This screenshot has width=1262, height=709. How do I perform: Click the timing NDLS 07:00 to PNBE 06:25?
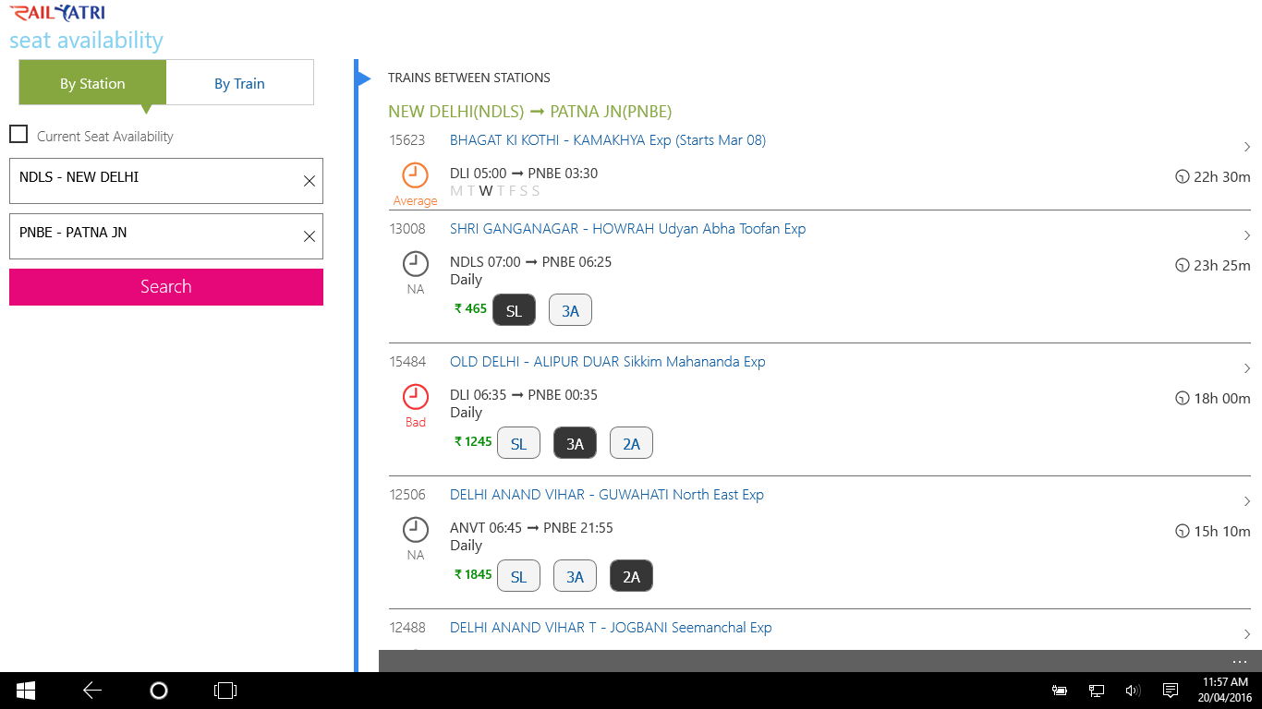[x=530, y=262]
